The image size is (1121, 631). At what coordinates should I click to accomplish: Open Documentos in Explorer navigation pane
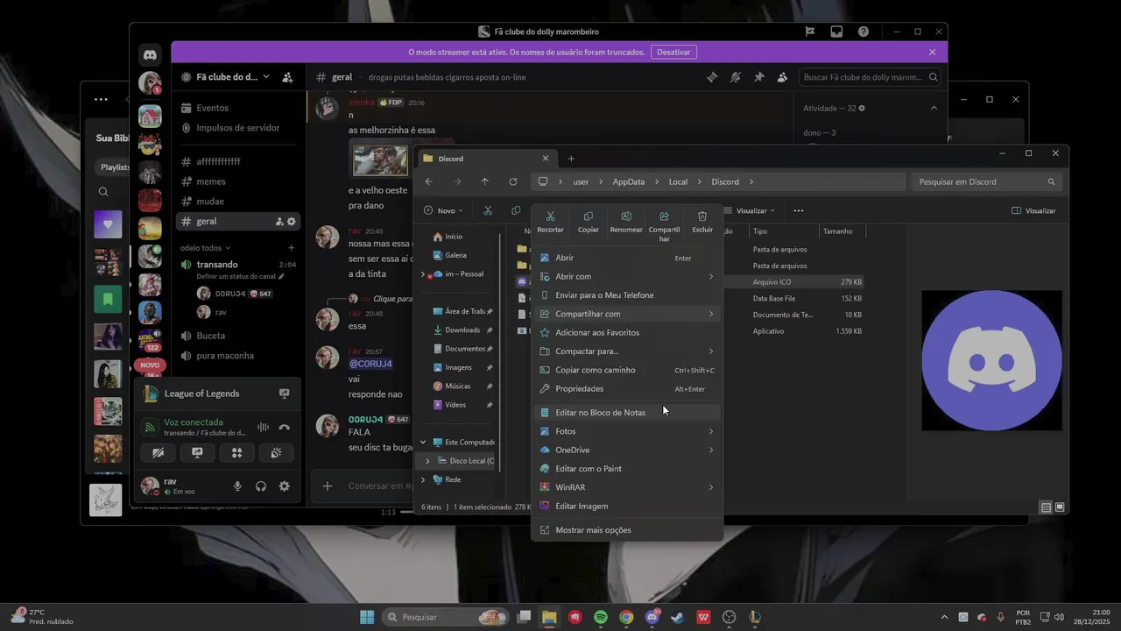459,349
